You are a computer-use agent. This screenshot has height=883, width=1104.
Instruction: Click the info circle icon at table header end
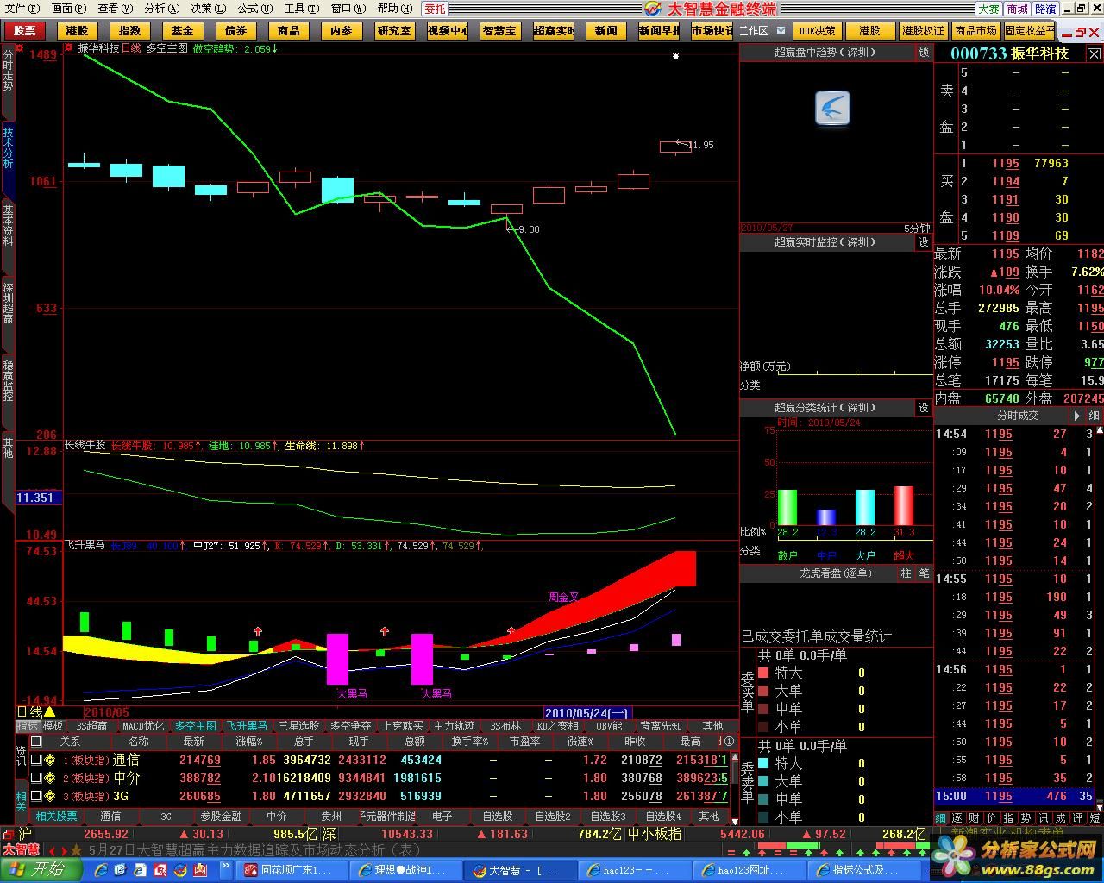point(729,741)
